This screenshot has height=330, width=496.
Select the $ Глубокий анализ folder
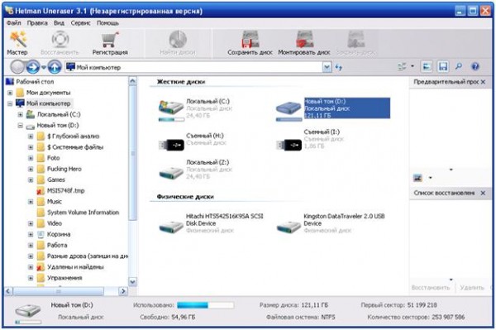pyautogui.click(x=73, y=136)
